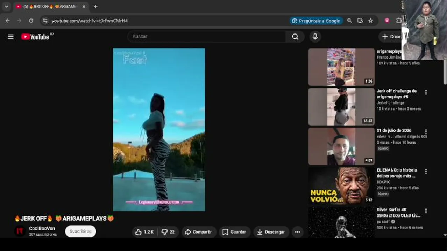Open options for Silver Surfer 4K video
The width and height of the screenshot is (447, 251).
[426, 211]
